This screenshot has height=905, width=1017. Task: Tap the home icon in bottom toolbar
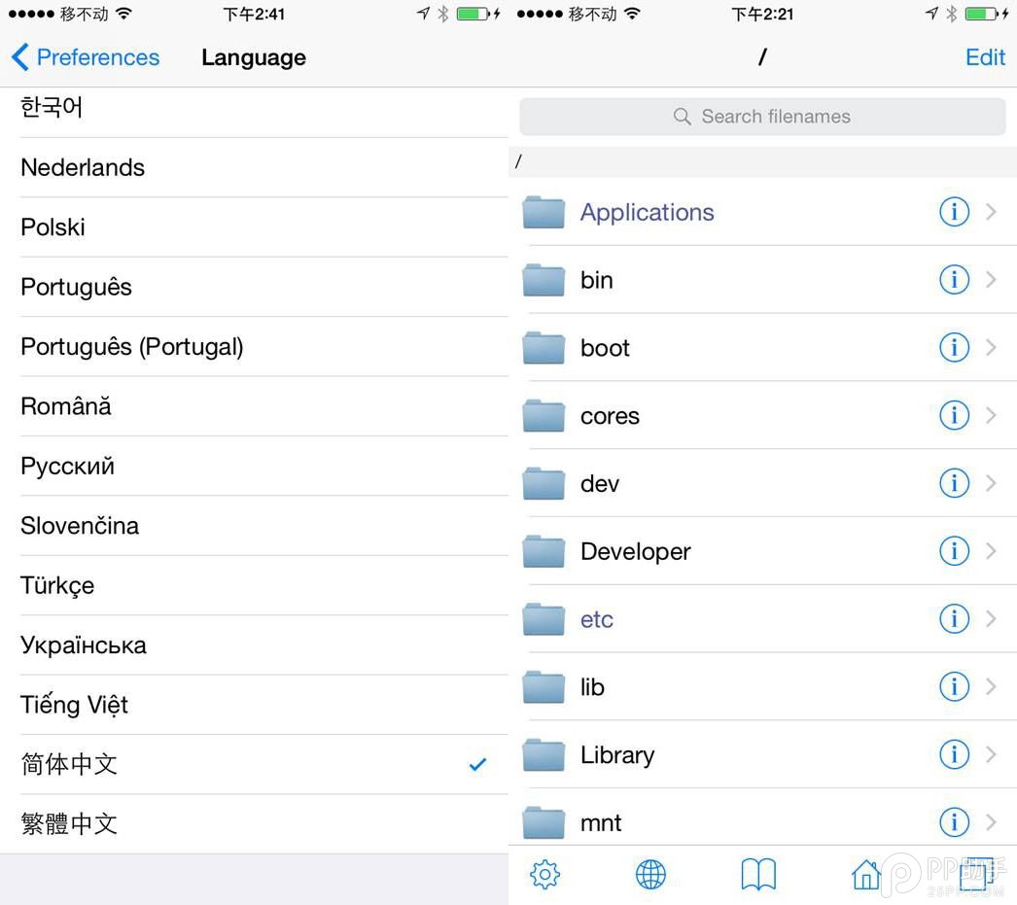pos(866,875)
